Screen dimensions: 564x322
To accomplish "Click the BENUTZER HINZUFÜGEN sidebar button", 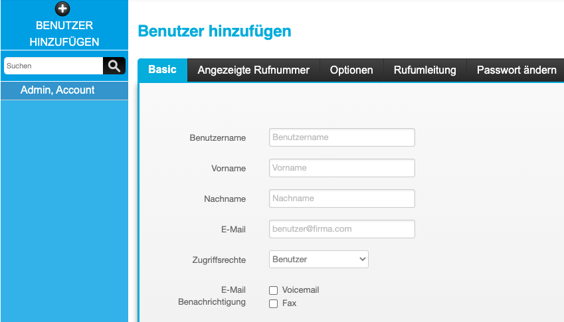I will [64, 25].
